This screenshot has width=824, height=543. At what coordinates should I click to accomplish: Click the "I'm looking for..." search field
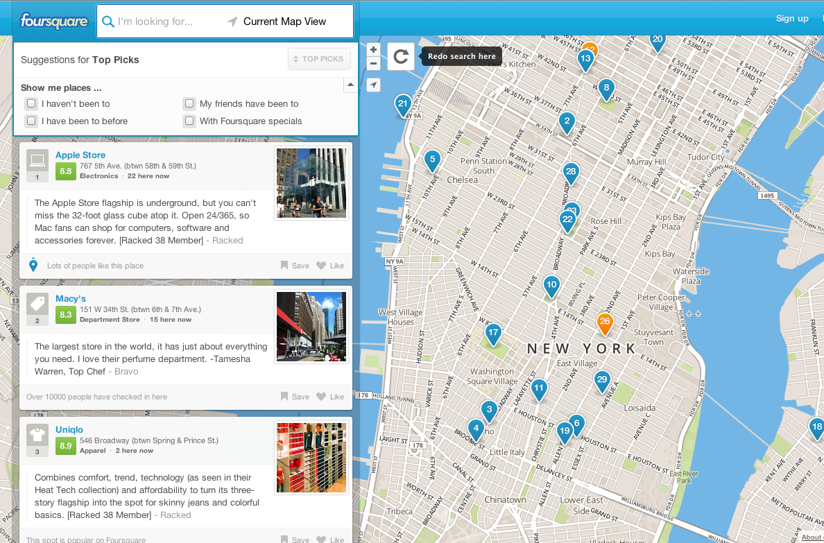click(163, 21)
